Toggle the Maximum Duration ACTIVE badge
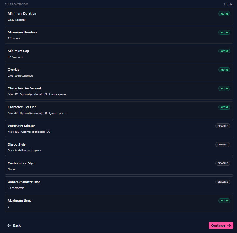Screen dimensions: 237x233 coord(224,32)
